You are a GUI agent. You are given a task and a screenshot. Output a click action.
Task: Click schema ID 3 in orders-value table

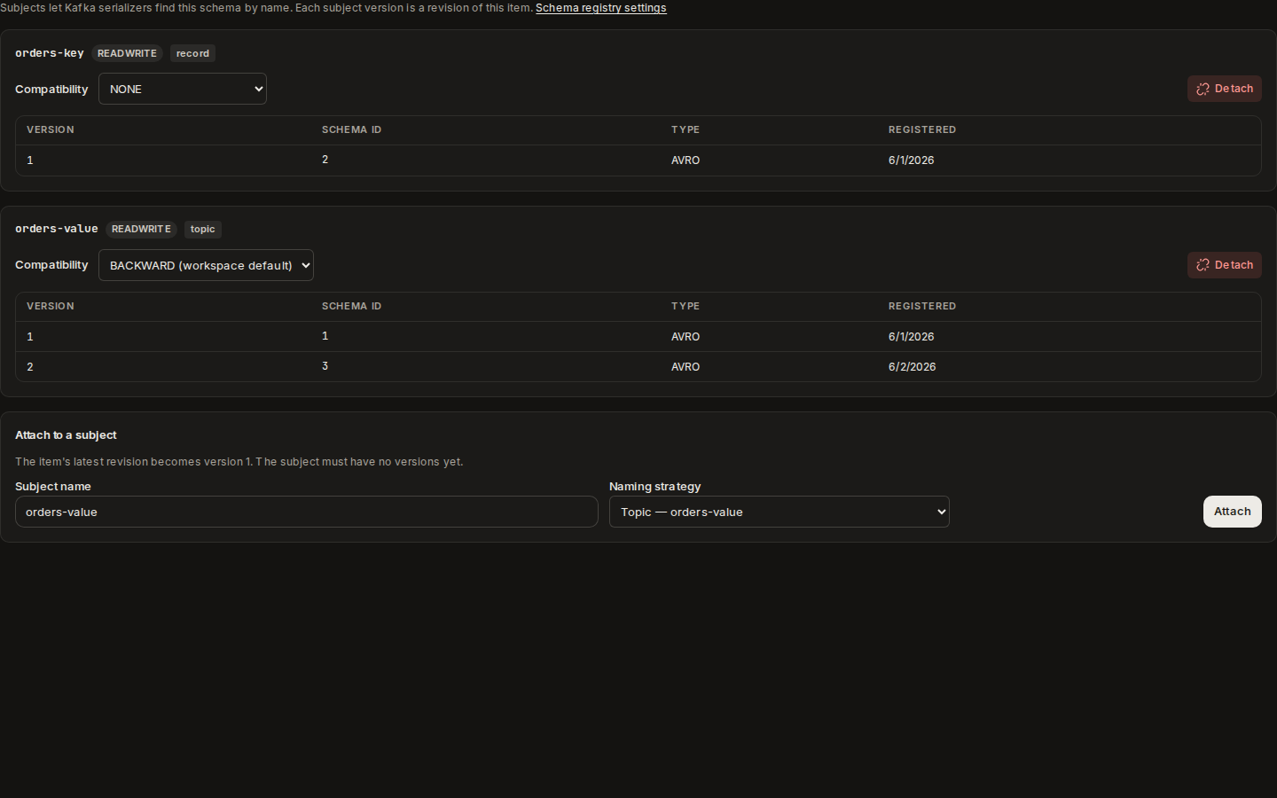325,366
